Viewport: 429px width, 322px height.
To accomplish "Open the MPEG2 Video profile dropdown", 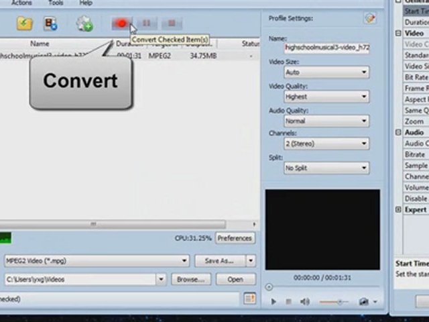I will click(x=97, y=260).
